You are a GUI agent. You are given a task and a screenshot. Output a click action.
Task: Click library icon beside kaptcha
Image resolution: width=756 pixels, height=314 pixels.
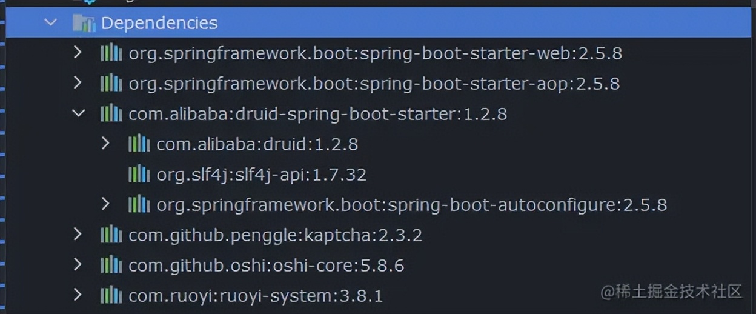pos(111,235)
